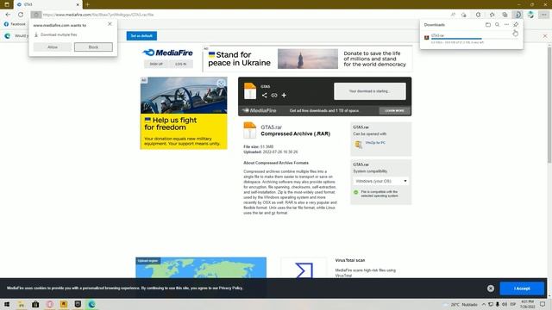Open the notification center icon on taskbar

(x=543, y=304)
